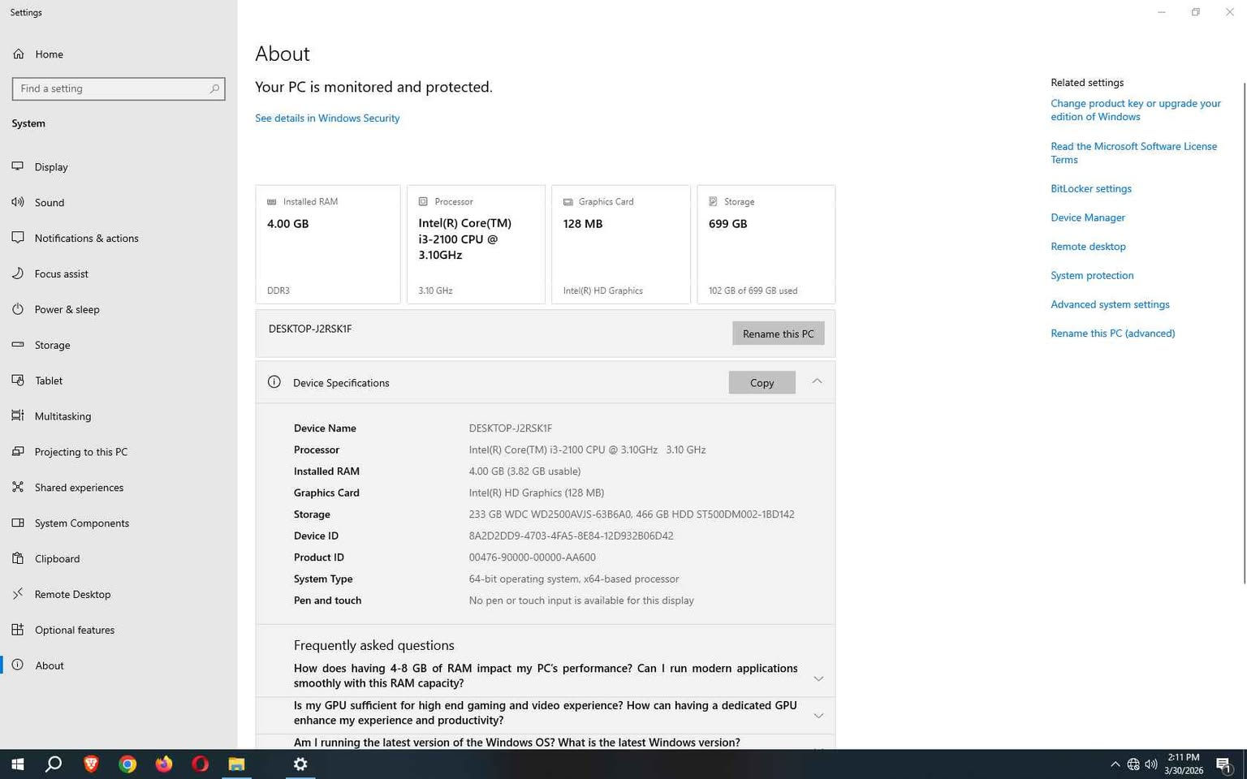
Task: Click the Home icon in sidebar
Action: [18, 54]
